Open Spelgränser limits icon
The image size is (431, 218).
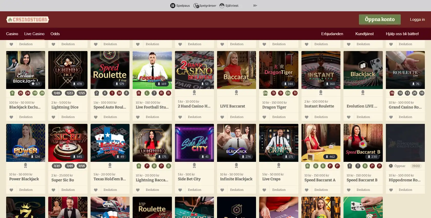pos(196,6)
